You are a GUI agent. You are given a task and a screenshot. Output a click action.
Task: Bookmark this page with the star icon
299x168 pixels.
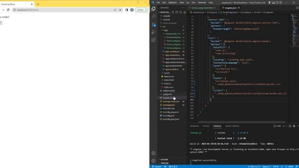tap(120, 10)
